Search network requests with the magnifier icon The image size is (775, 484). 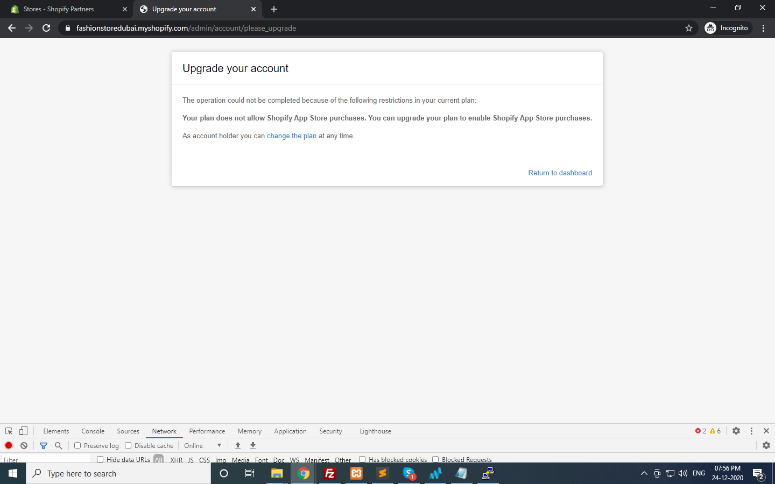58,445
